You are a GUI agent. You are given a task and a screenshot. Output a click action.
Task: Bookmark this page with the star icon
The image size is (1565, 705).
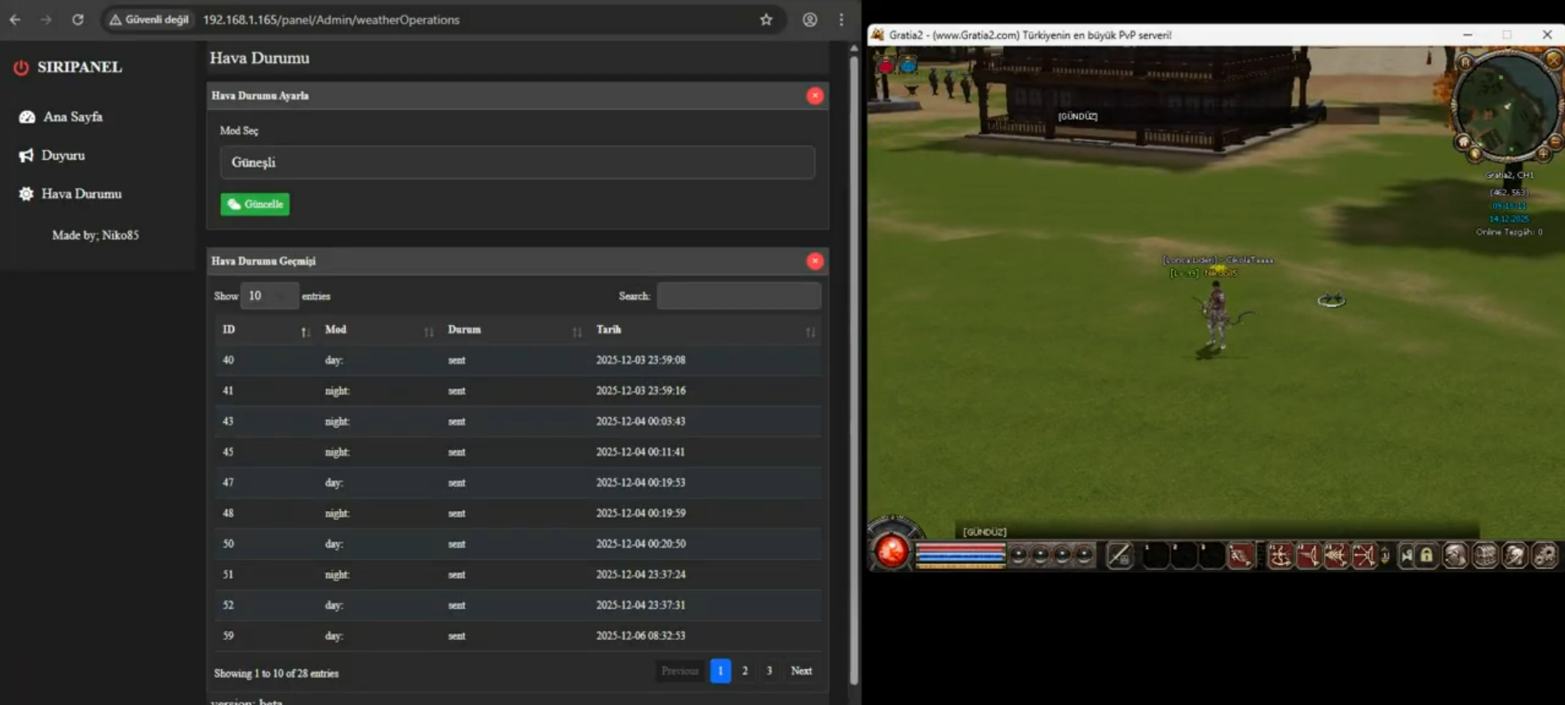(x=766, y=20)
